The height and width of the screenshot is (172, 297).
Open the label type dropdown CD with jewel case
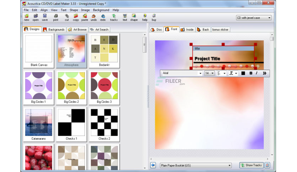[254, 18]
